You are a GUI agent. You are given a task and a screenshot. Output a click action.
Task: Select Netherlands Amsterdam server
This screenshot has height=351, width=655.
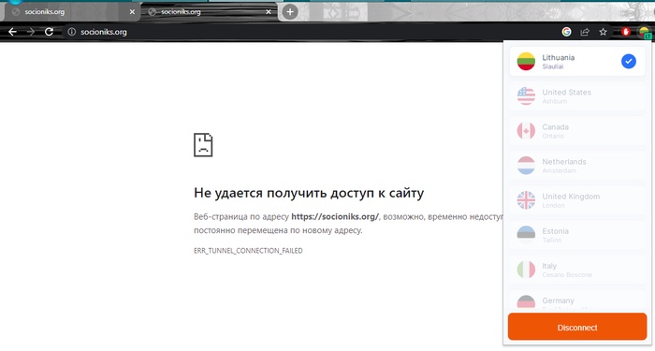click(577, 166)
